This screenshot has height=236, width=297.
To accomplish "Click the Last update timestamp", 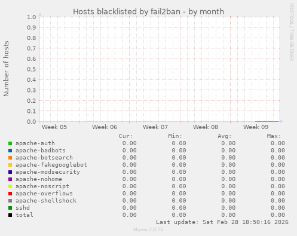I will pyautogui.click(x=222, y=222).
